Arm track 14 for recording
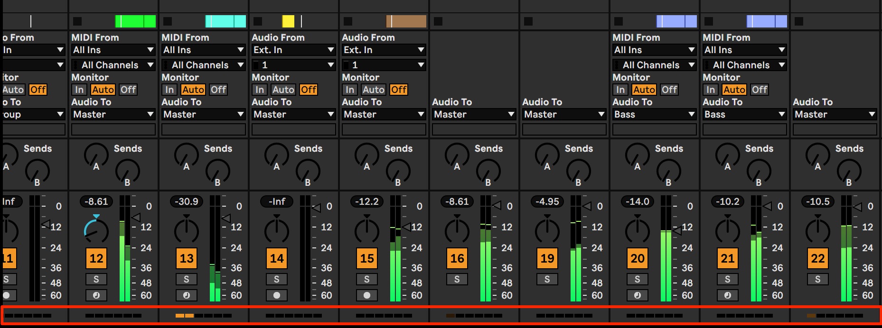 277,295
